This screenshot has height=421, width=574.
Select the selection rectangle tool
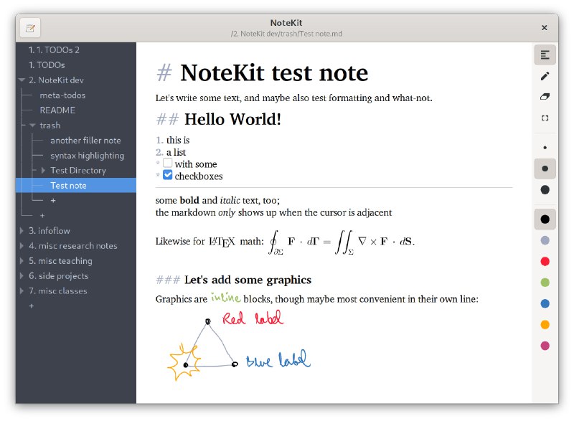pos(545,118)
